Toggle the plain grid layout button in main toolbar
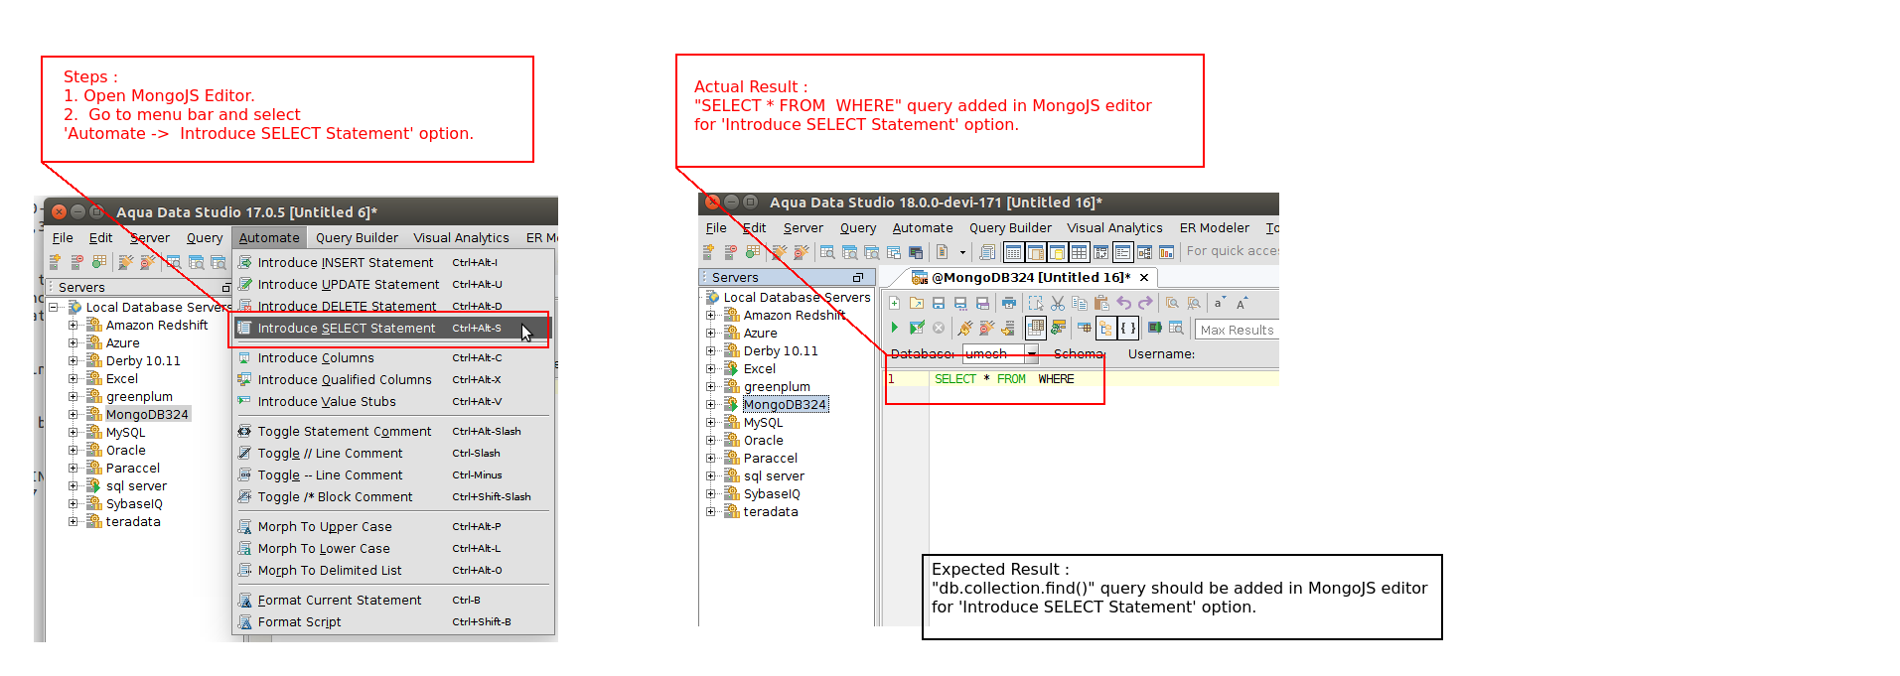The image size is (1900, 676). [x=1079, y=252]
